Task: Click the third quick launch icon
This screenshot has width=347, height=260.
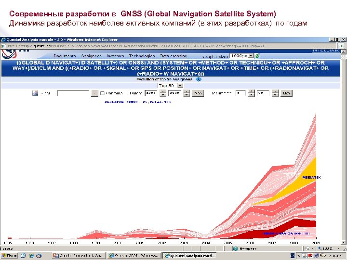Action: (x=39, y=256)
